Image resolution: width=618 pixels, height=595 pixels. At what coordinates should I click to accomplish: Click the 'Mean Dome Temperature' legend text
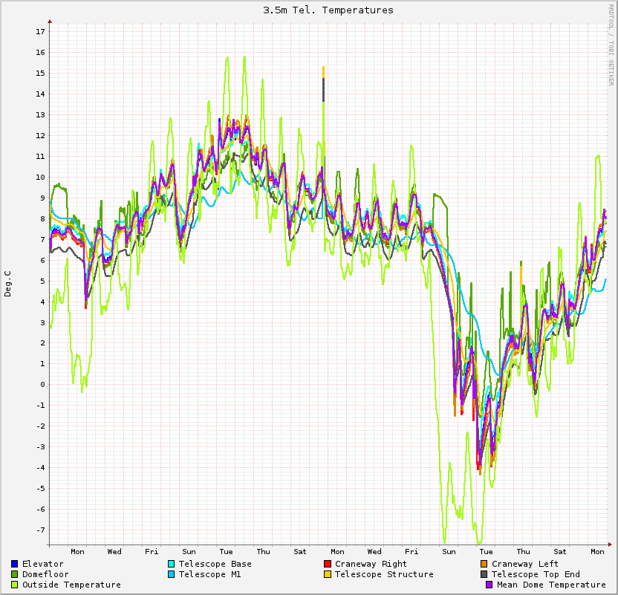[x=551, y=585]
